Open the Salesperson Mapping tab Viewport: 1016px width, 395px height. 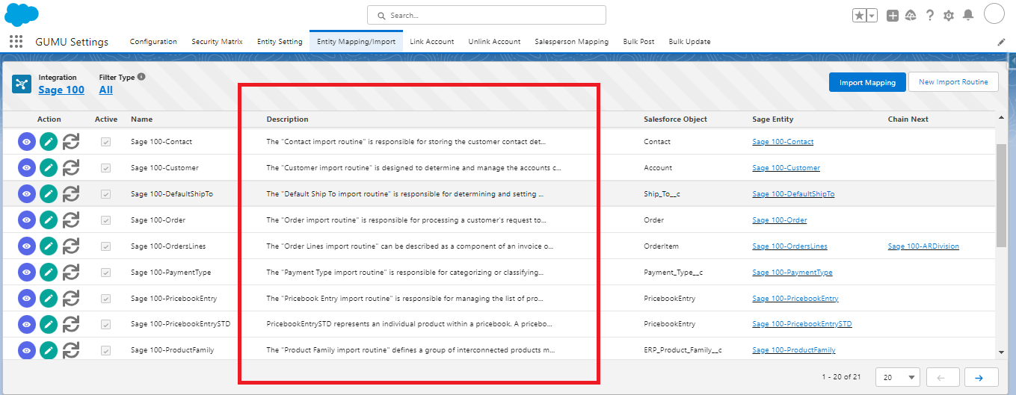[571, 42]
